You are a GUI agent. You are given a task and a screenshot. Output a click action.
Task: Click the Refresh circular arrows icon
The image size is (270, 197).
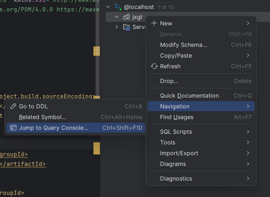tap(154, 66)
